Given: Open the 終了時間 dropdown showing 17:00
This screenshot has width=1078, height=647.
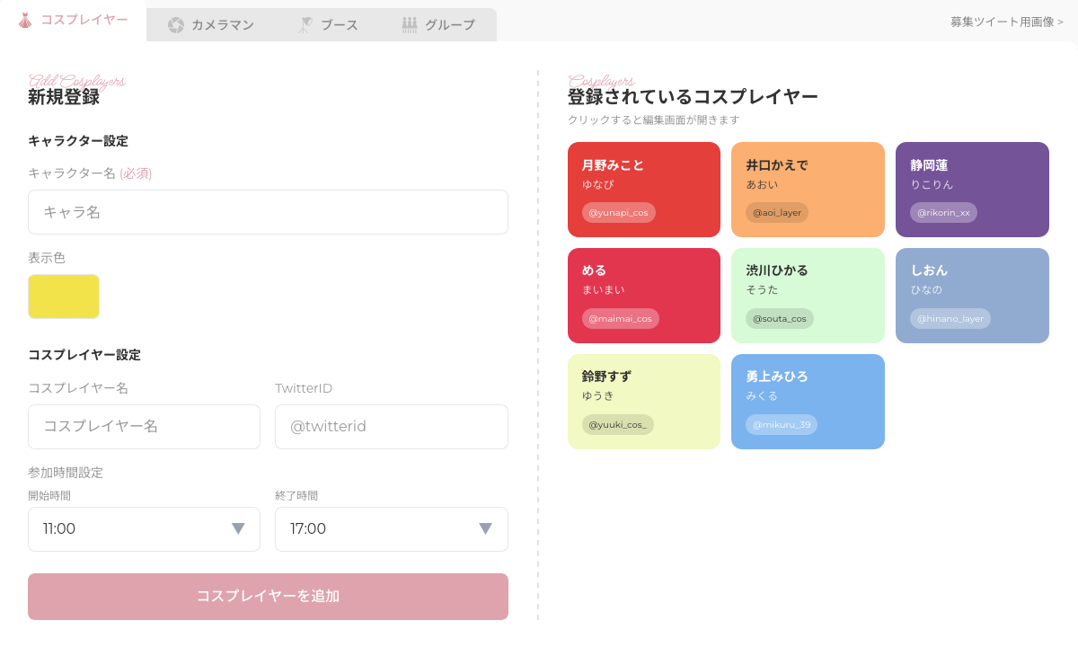Looking at the screenshot, I should point(392,529).
